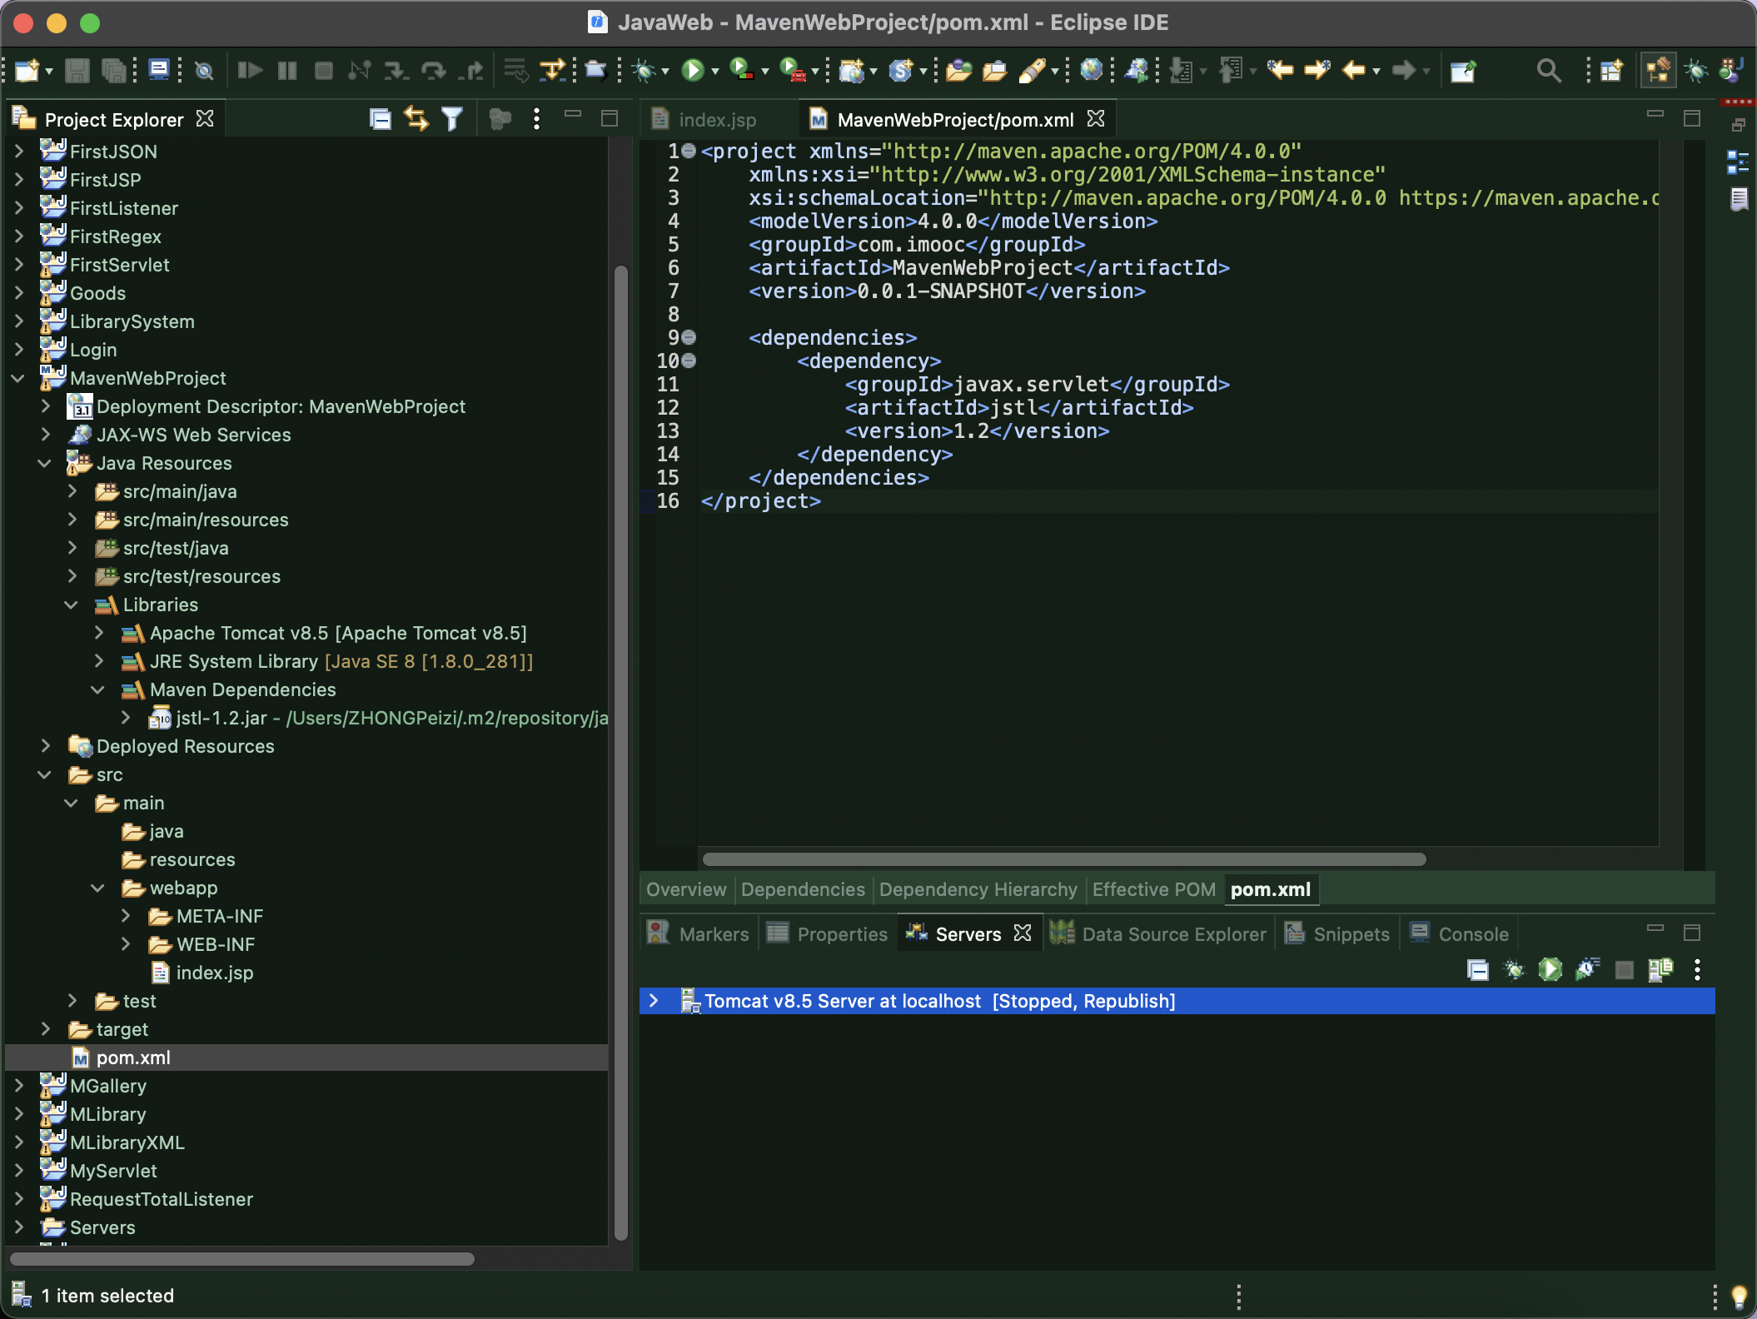Collapse the Maven Dependencies node

tap(98, 689)
